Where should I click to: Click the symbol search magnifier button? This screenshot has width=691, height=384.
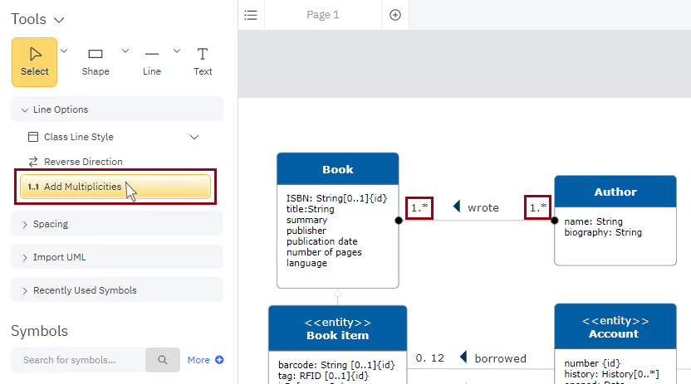[x=163, y=360]
